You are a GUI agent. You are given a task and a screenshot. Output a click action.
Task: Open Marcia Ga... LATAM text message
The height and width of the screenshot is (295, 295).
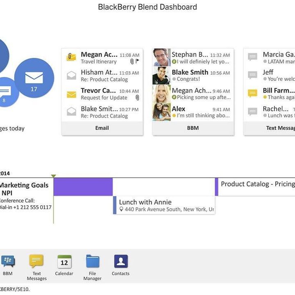(x=270, y=57)
